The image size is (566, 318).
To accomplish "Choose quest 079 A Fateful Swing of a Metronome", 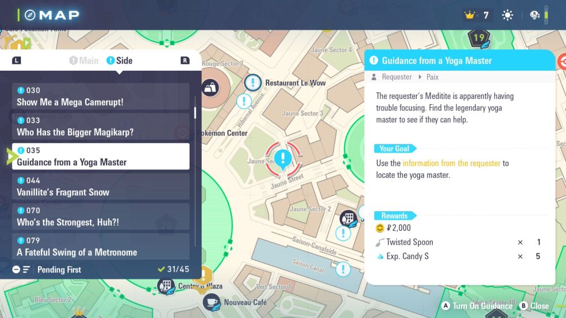I will [101, 247].
